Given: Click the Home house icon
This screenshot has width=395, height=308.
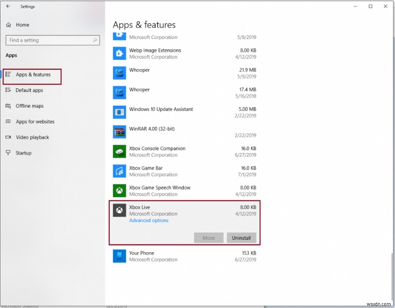Looking at the screenshot, I should coord(8,25).
